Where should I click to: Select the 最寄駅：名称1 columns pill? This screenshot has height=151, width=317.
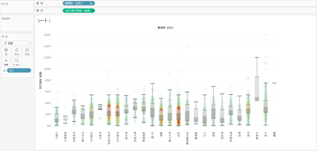[78, 3]
